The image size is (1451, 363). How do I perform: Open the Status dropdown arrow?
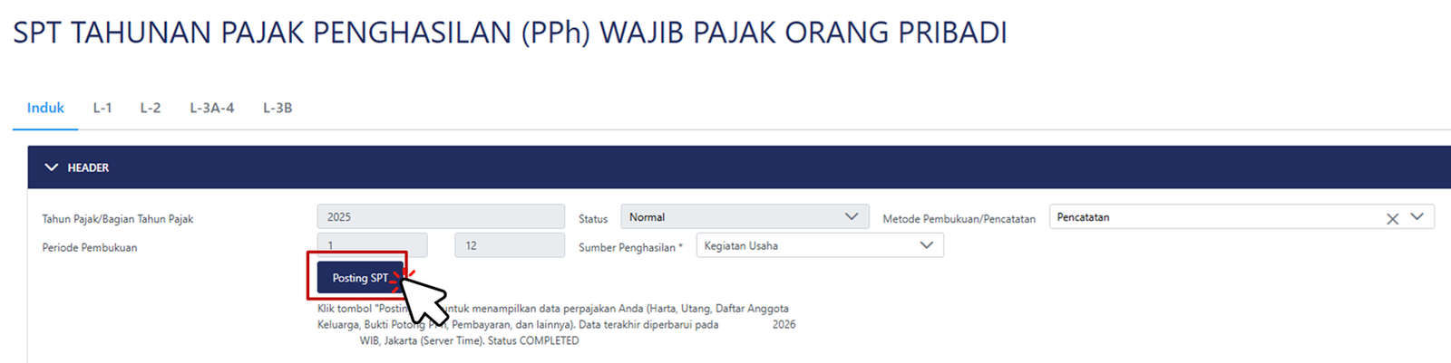point(851,217)
